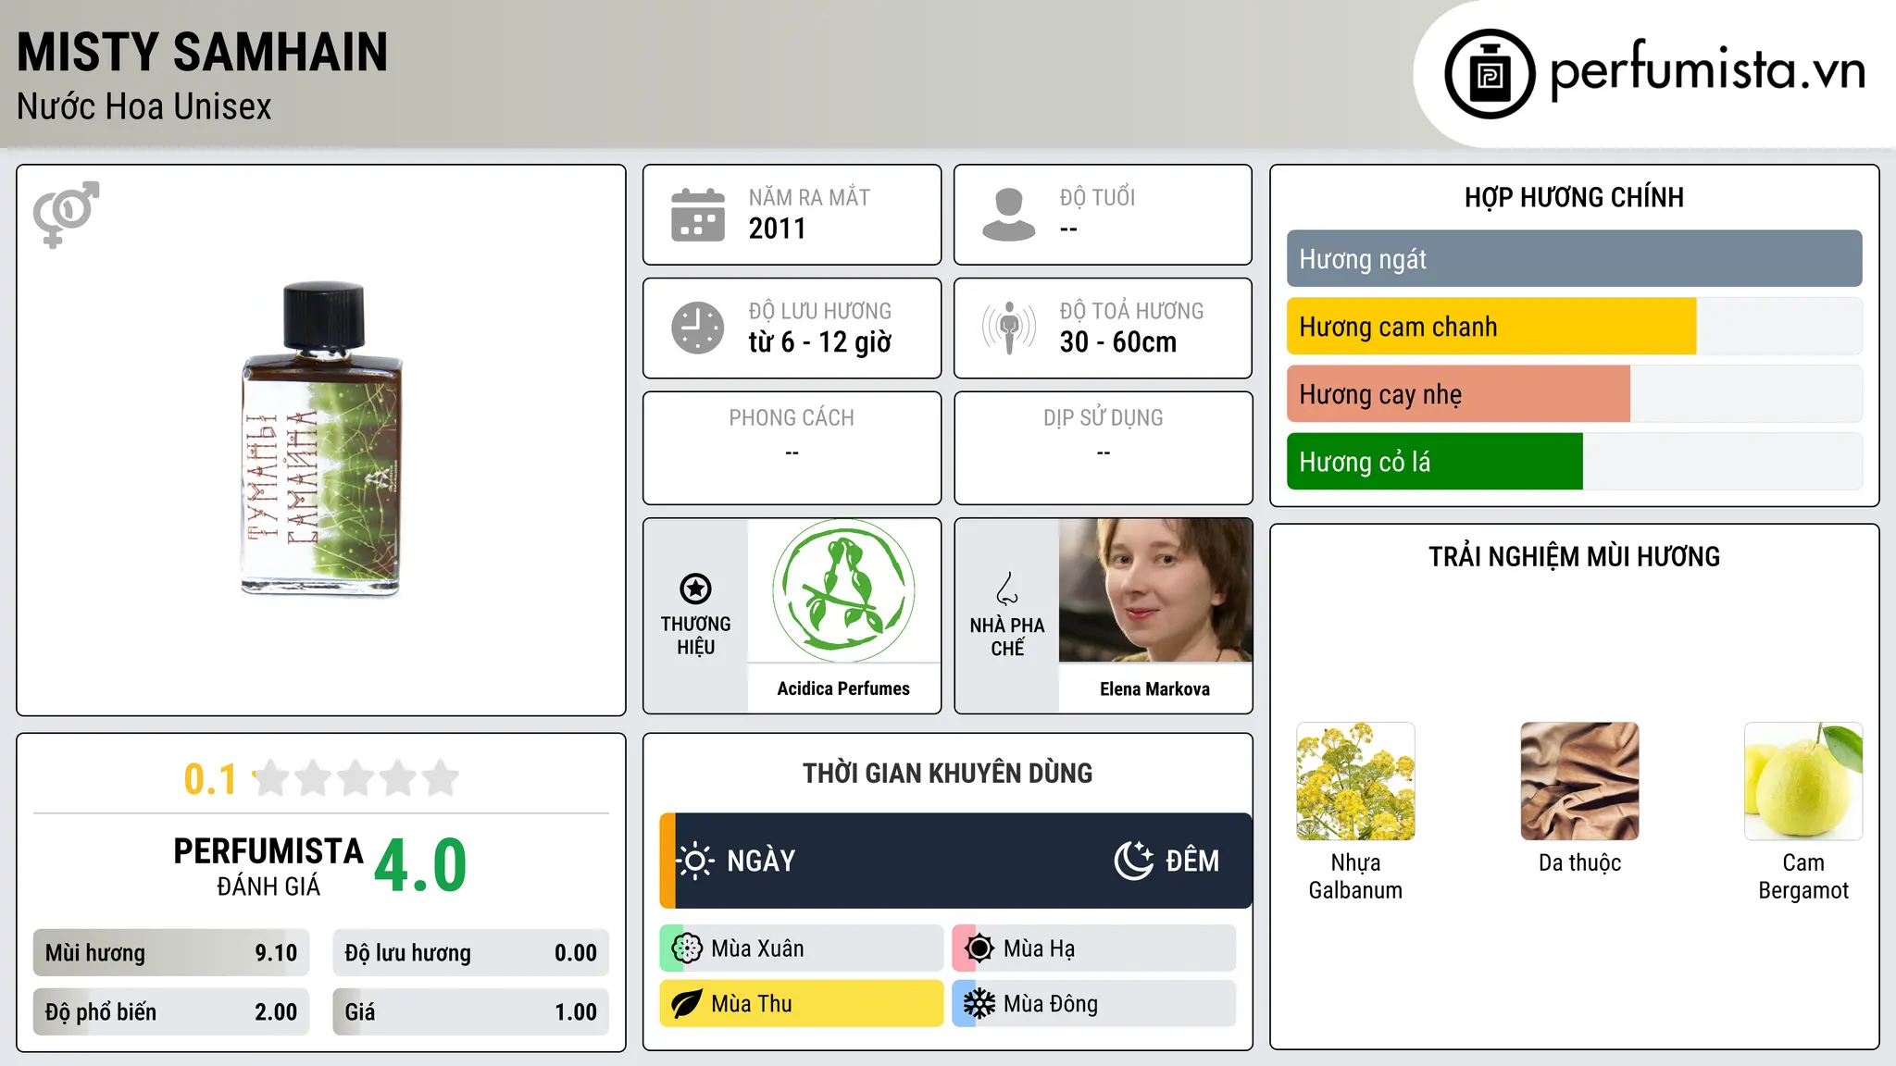Click the PERFUMISTA ĐÁNH GIÁ label
Viewport: 1896px width, 1066px height.
pos(268,866)
